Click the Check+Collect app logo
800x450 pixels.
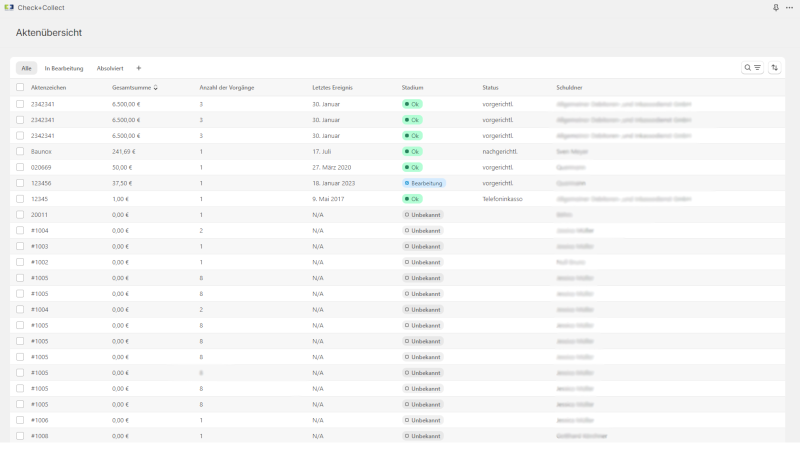coord(9,7)
